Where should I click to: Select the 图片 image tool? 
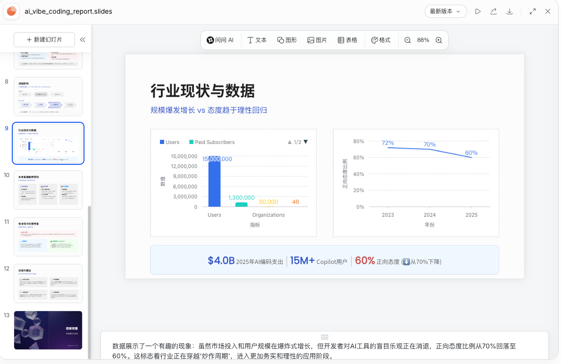point(317,40)
